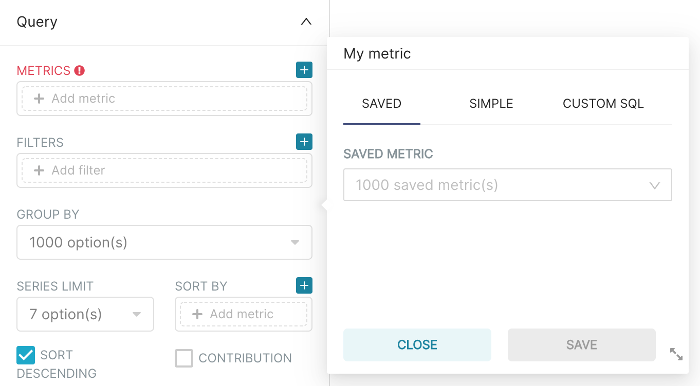Switch to the Simple tab
This screenshot has height=386, width=700.
click(491, 104)
